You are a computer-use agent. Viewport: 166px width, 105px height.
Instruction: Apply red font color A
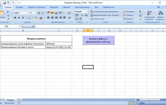(x=41, y=18)
